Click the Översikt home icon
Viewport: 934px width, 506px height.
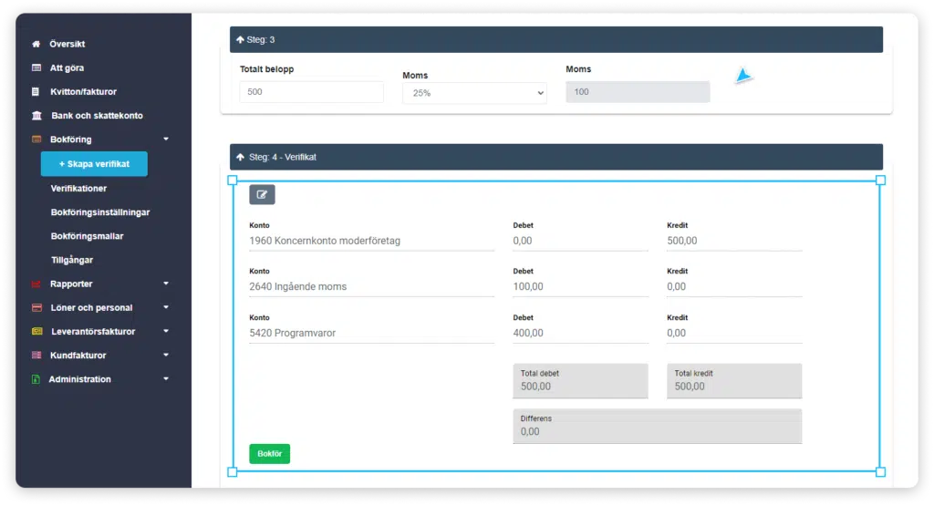[36, 44]
